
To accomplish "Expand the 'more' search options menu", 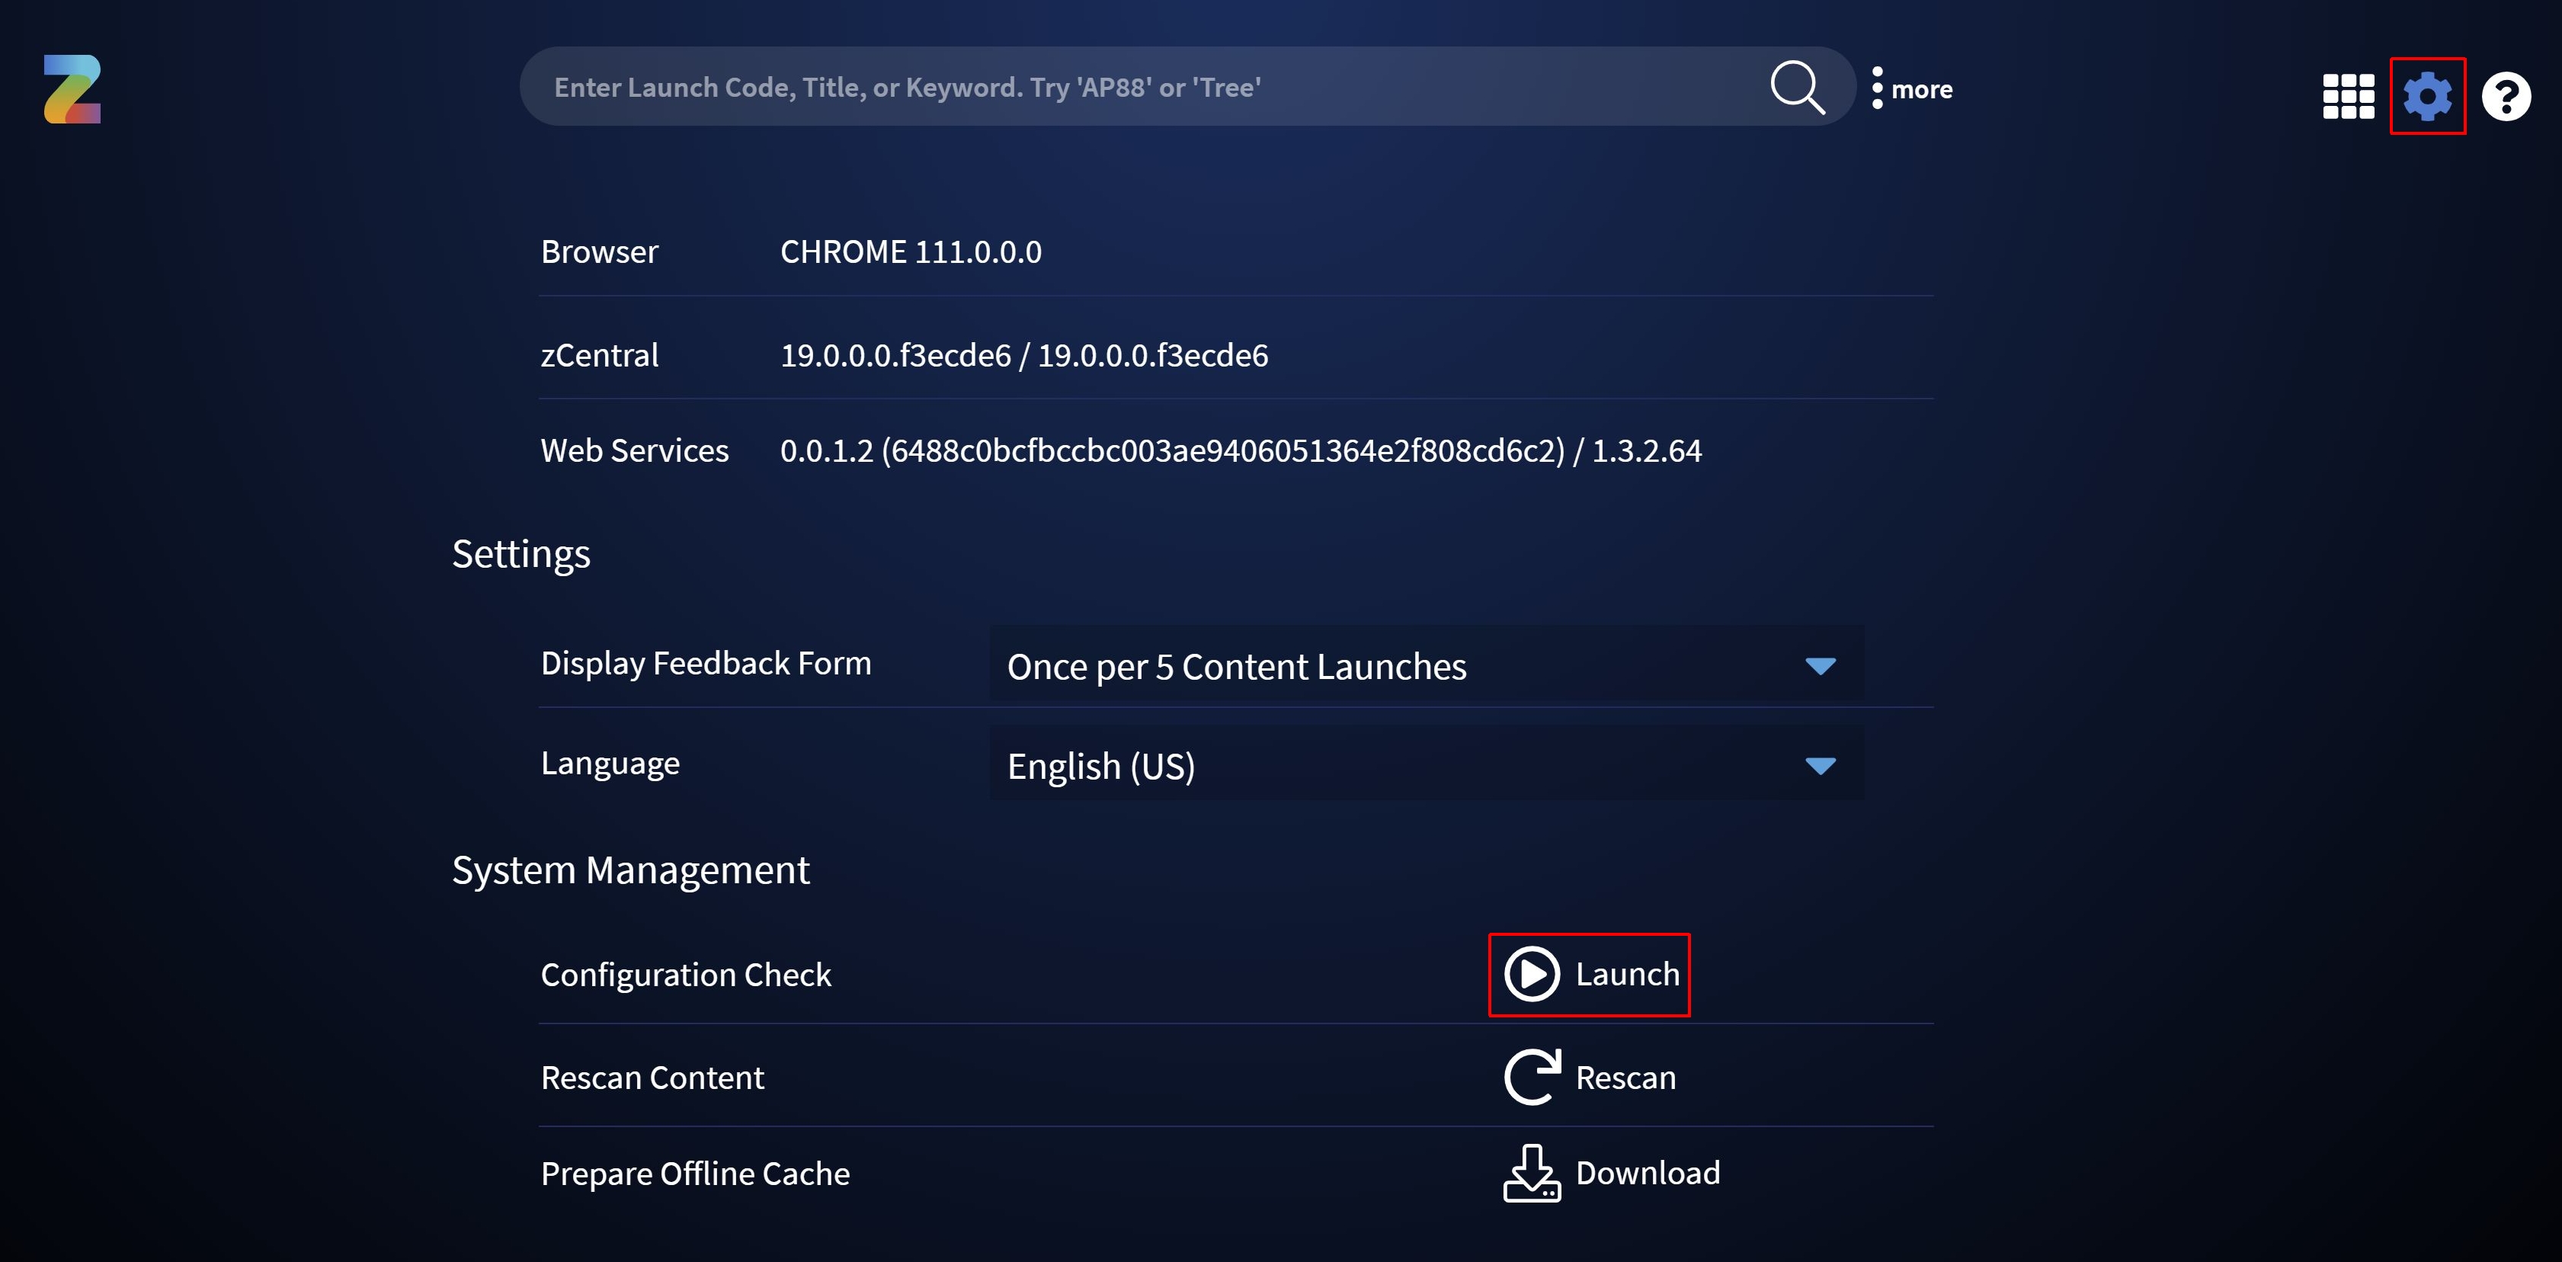I will [x=1910, y=88].
